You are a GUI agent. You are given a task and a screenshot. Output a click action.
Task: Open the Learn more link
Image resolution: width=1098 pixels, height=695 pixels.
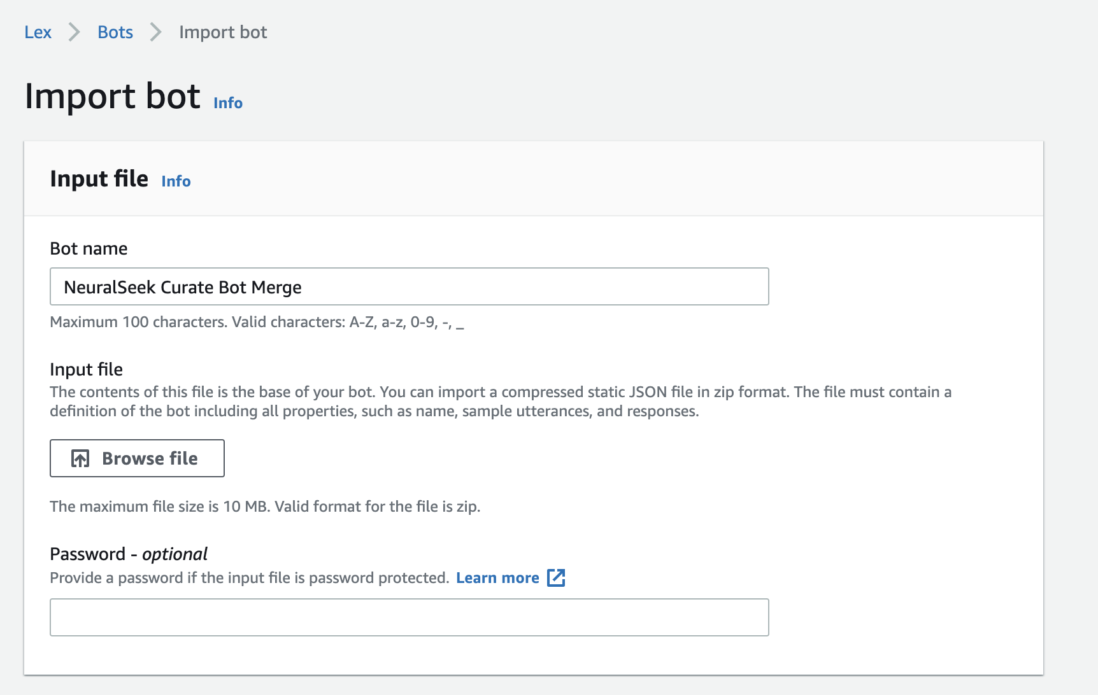[497, 578]
